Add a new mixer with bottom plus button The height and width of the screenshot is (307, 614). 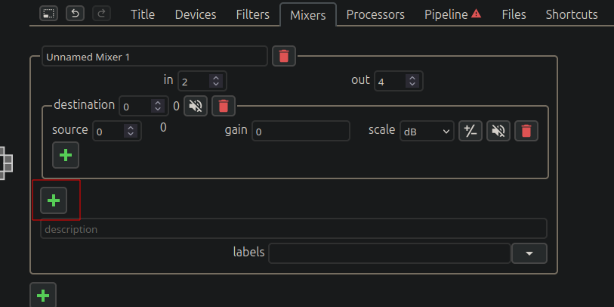43,295
